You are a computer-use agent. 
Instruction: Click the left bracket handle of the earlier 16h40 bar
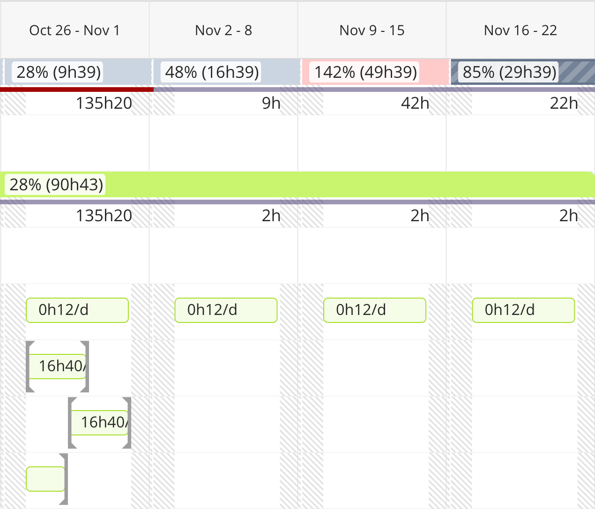tap(29, 367)
